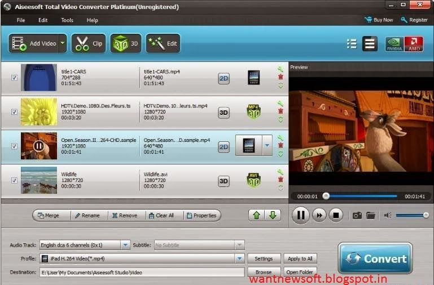Screen dimensions: 434x285
Task: Expand the Open.Season profile dropdown arrow
Action: (267, 145)
